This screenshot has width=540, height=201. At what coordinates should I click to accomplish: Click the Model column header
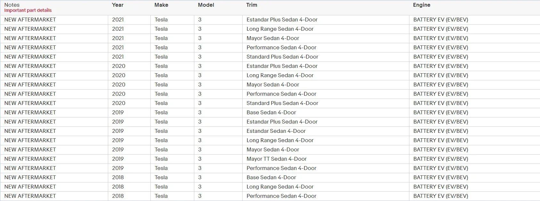pos(206,5)
